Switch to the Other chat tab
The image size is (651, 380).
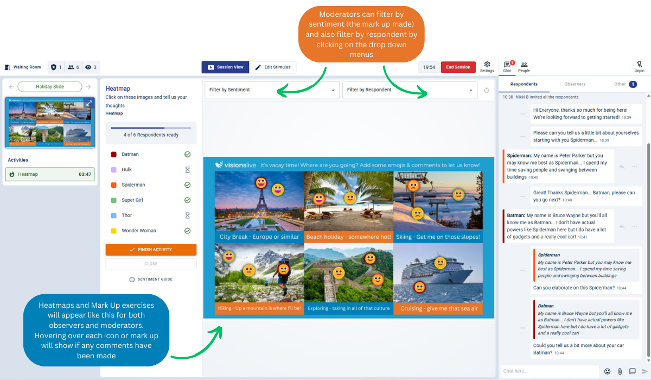620,84
